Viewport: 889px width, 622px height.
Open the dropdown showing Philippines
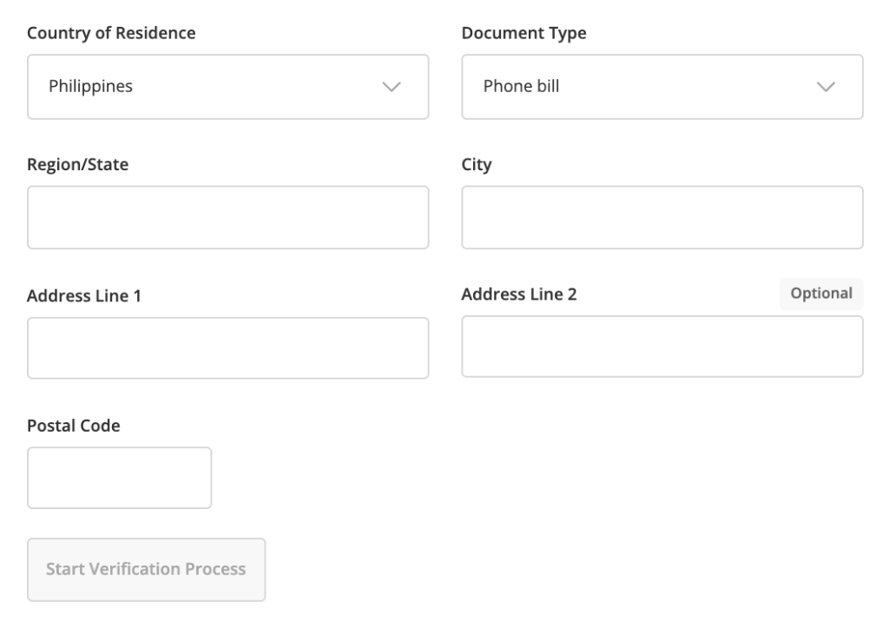228,87
